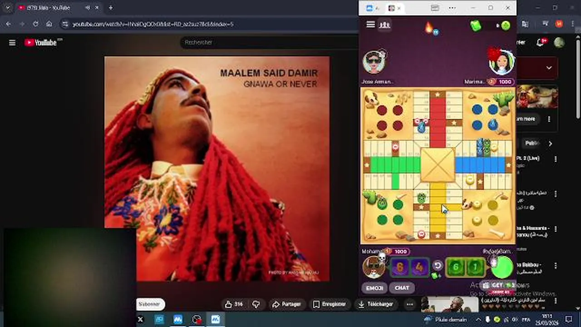
Task: Go to YouTube home via logo
Action: tap(41, 43)
